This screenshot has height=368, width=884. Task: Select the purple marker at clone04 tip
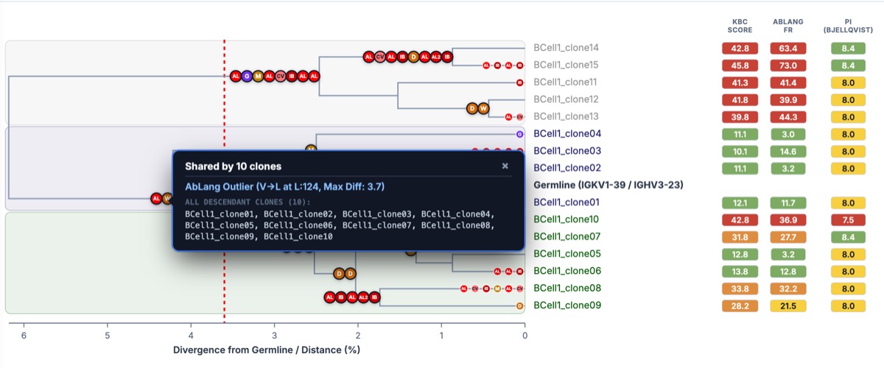pyautogui.click(x=519, y=134)
